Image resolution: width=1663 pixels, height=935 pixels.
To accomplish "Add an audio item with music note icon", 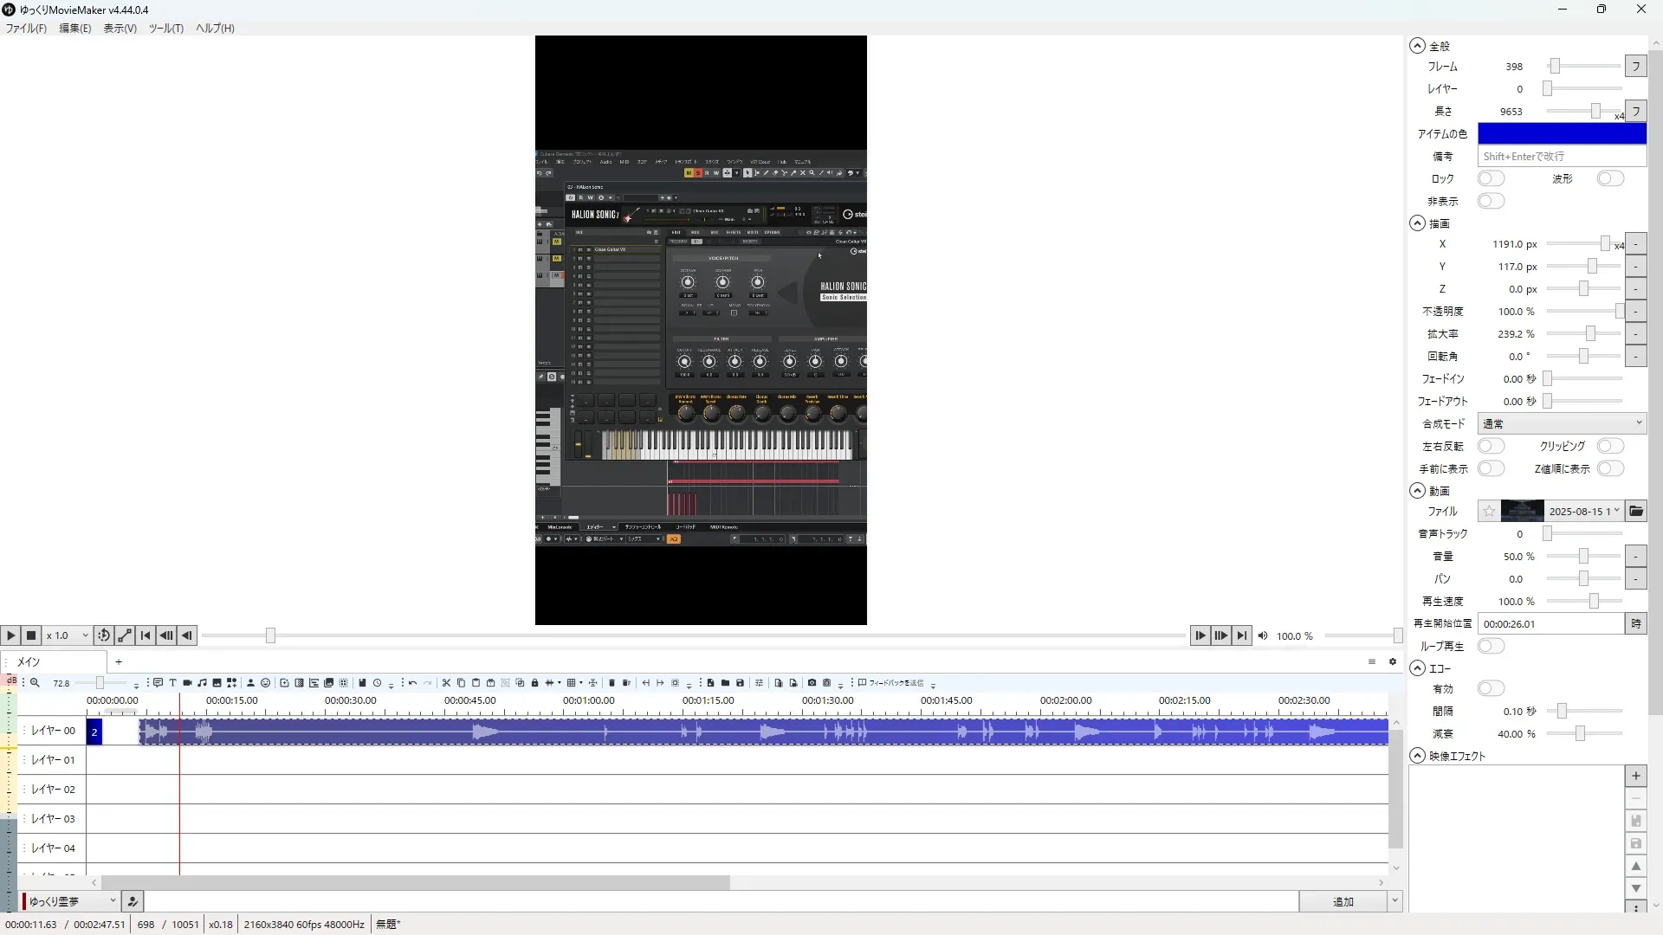I will click(x=202, y=683).
